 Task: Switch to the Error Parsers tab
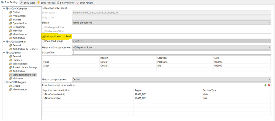pos(85,2)
